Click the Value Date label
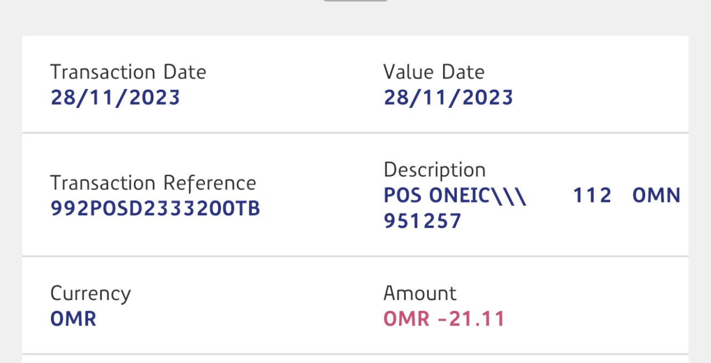711x363 pixels. (x=434, y=72)
